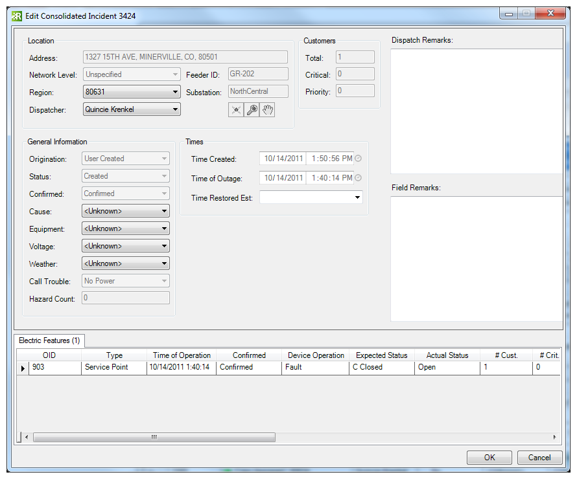Image resolution: width=577 pixels, height=479 pixels.
Task: Click the Actual Status column header
Action: pos(447,355)
